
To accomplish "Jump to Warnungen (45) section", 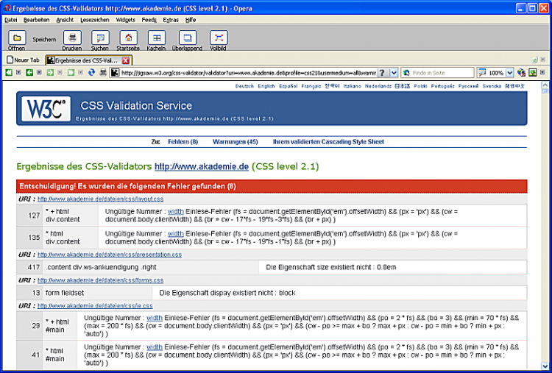I will tap(235, 141).
